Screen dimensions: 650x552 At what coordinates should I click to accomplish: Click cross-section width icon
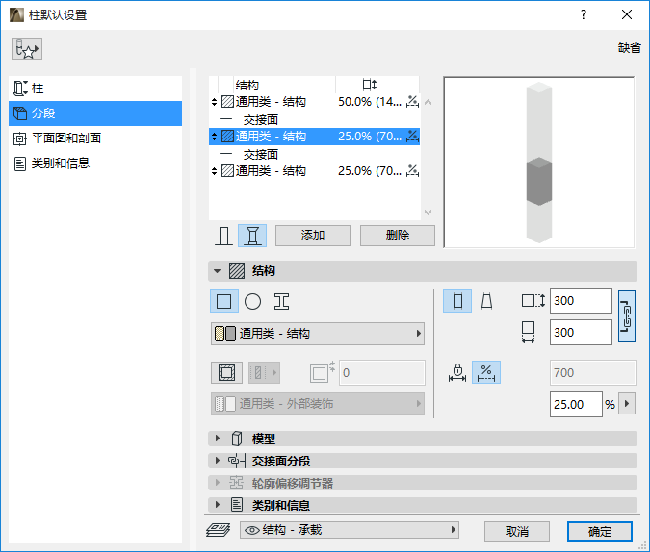click(x=528, y=332)
